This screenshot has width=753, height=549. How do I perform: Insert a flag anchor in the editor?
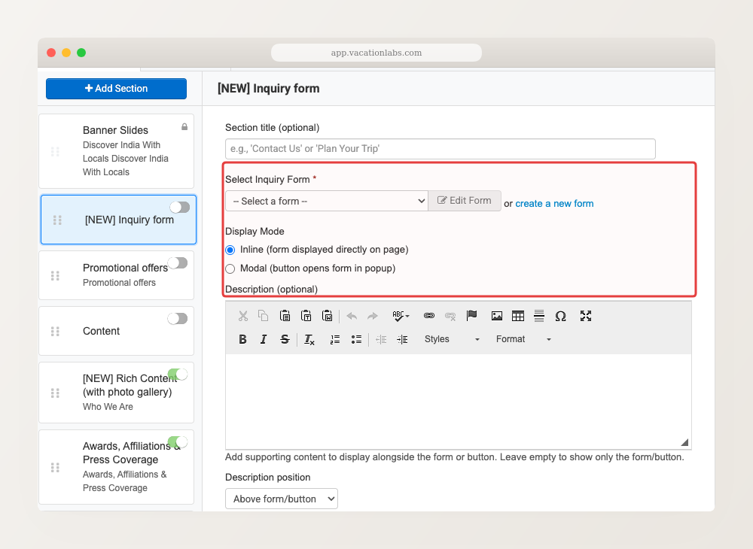[472, 316]
